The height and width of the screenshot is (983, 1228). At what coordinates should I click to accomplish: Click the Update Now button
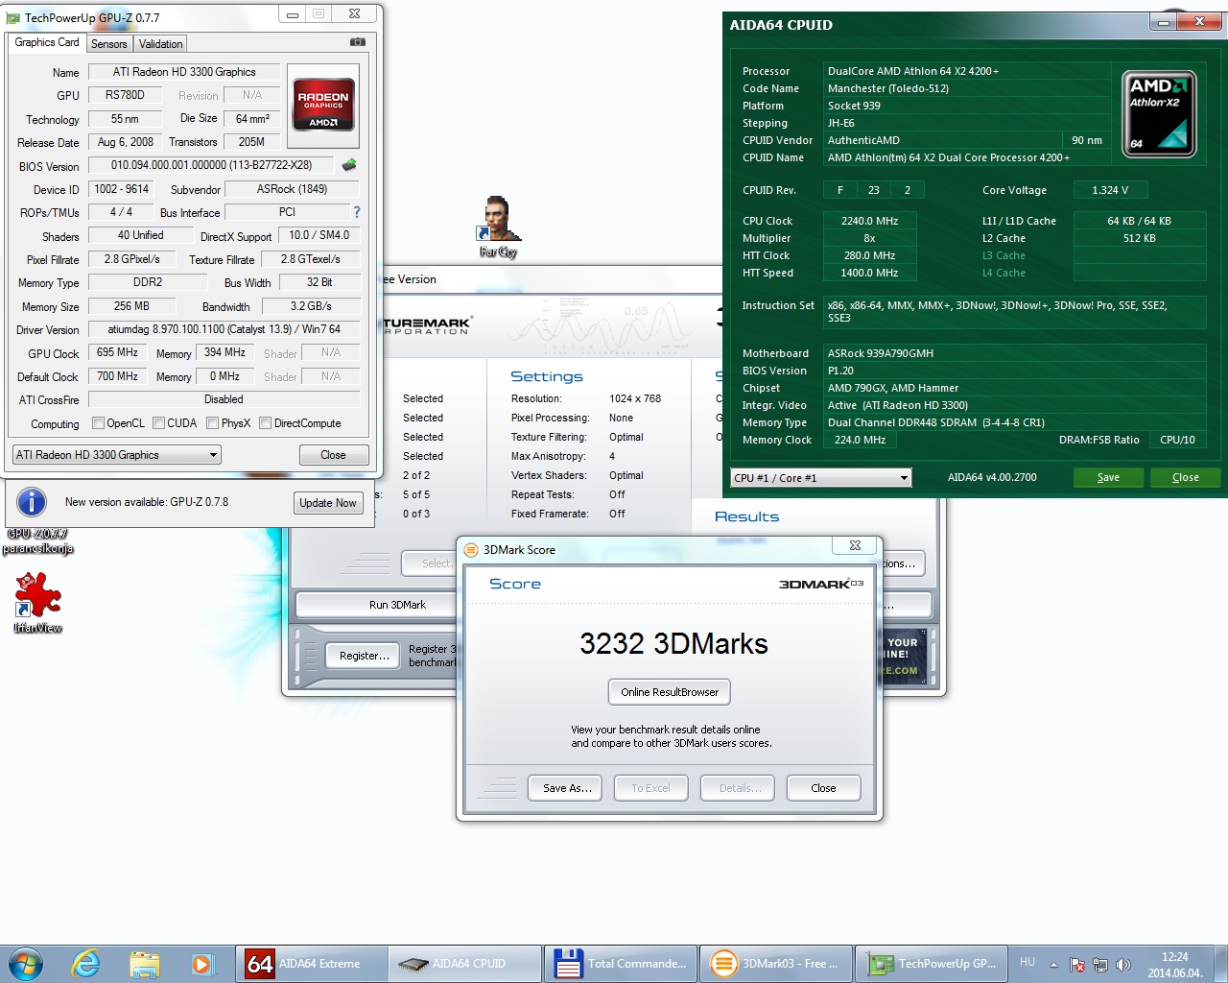328,503
